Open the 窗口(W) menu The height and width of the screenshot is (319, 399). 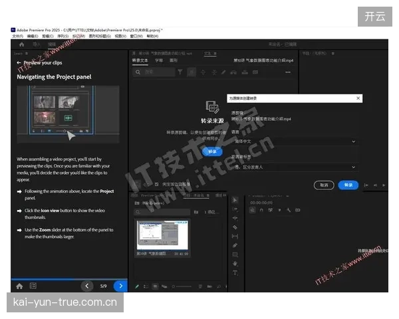point(136,36)
